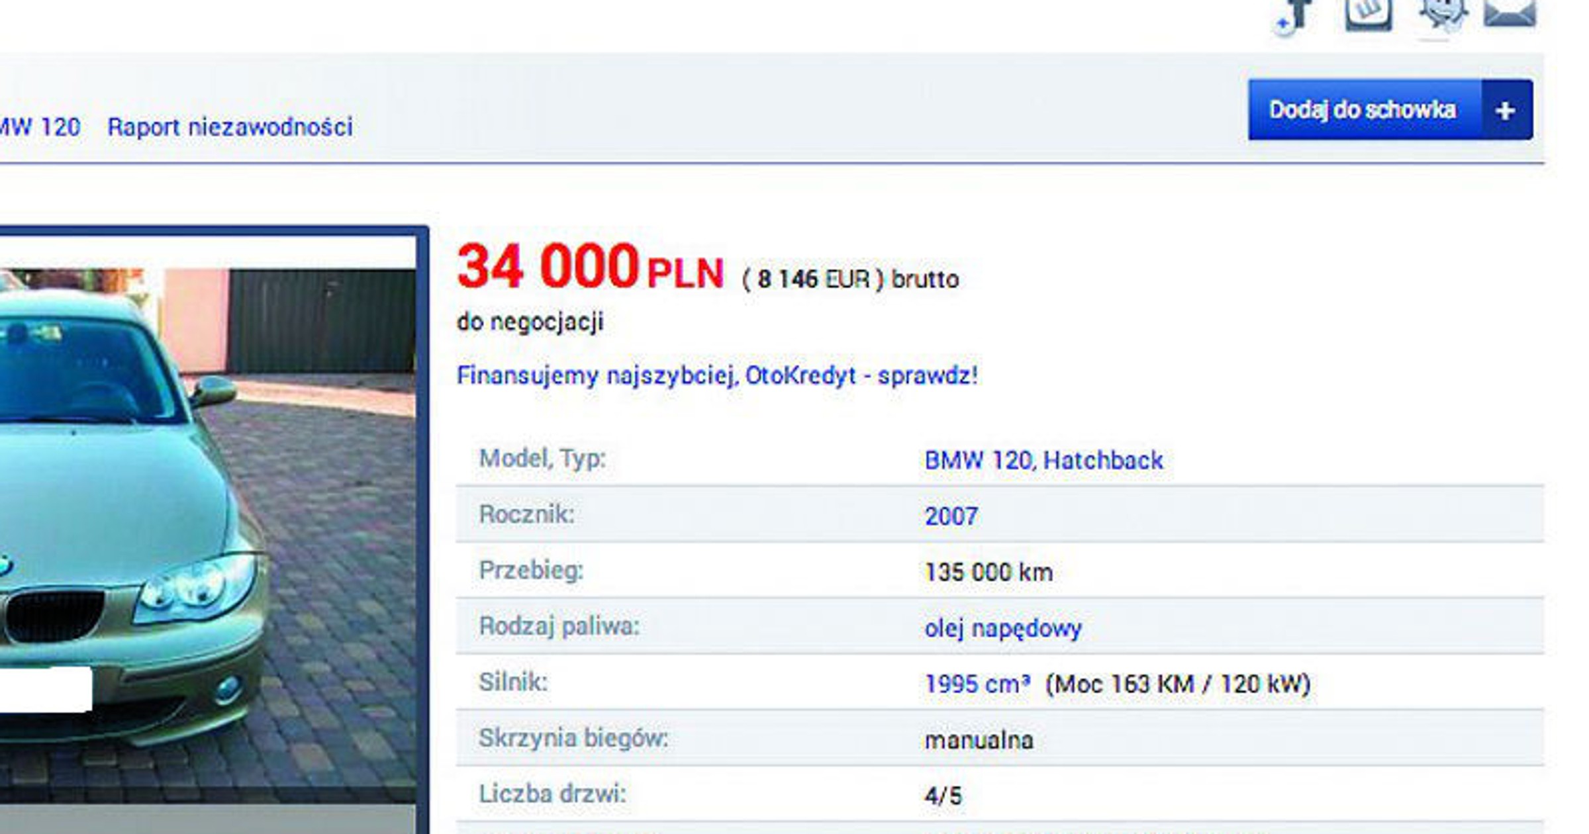
Task: Click Dodaj do schowka button
Action: pos(1390,110)
